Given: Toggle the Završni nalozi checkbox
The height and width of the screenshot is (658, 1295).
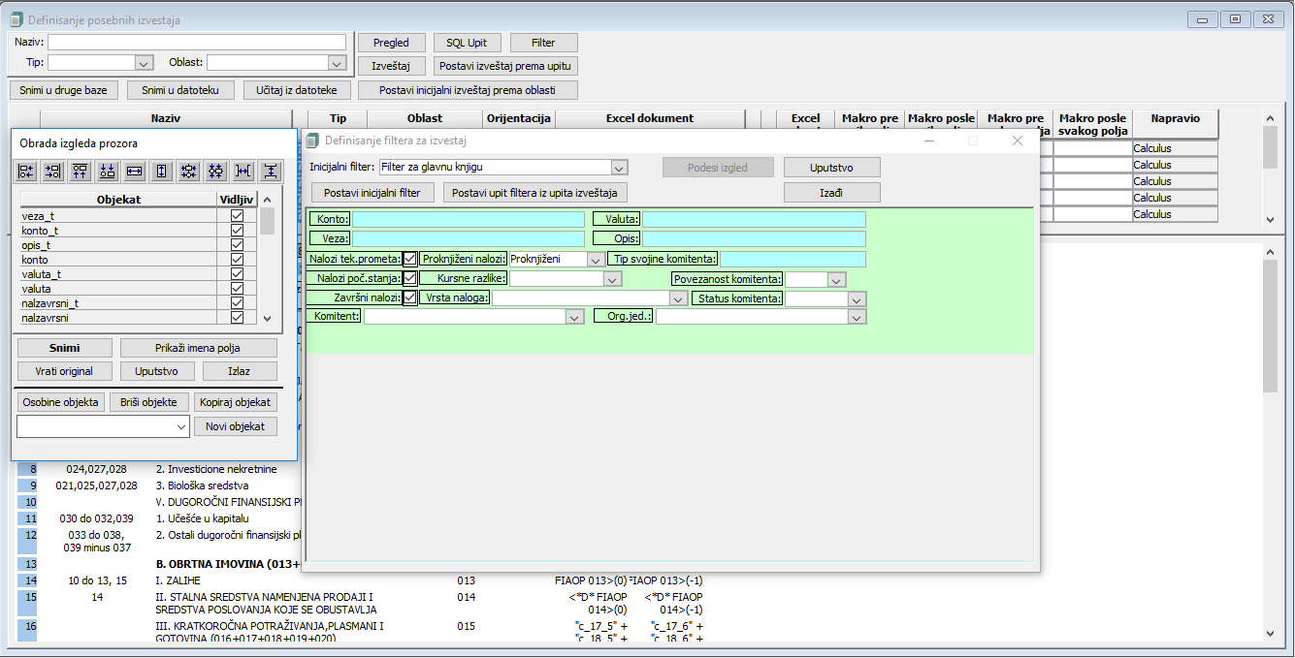Looking at the screenshot, I should coord(410,298).
